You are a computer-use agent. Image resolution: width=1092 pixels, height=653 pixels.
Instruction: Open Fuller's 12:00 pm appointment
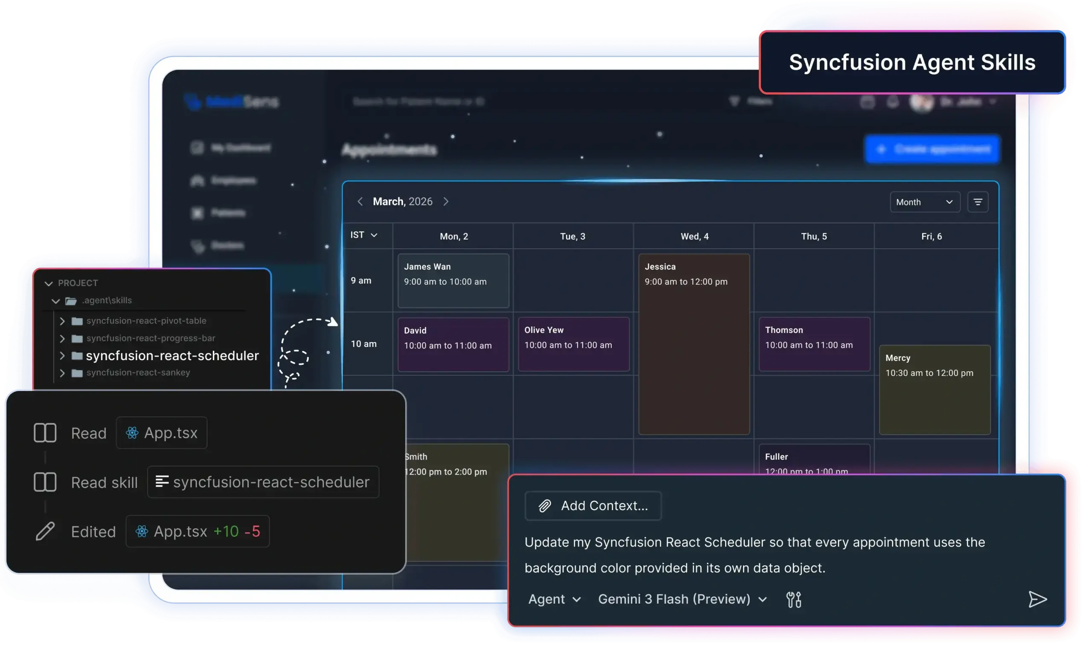point(814,459)
